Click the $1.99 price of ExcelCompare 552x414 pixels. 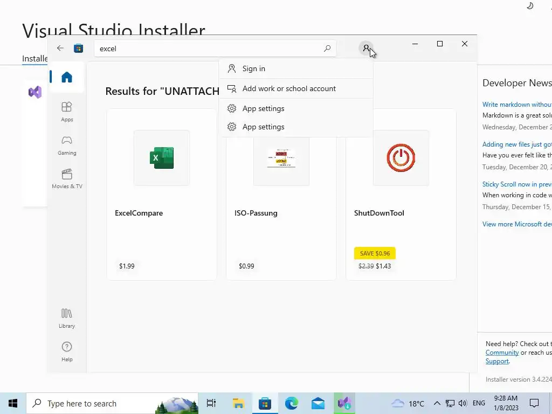pyautogui.click(x=127, y=266)
